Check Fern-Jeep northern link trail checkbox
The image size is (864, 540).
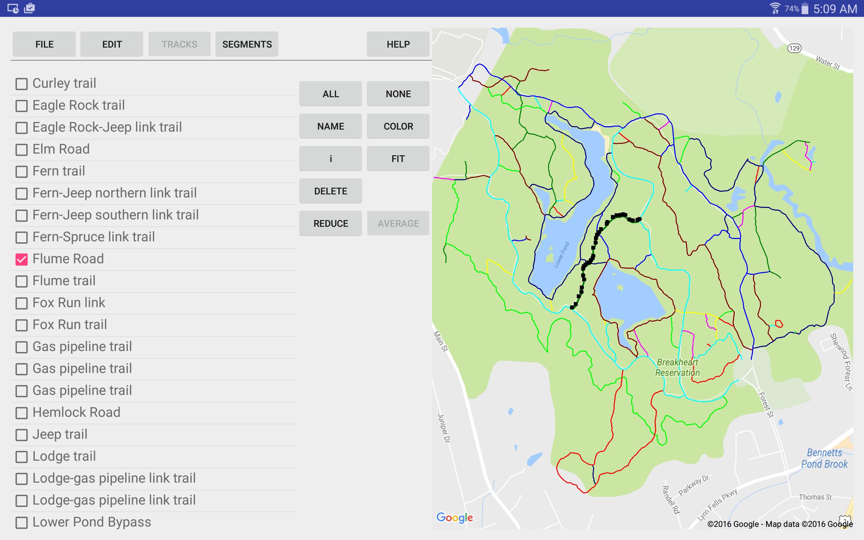(21, 194)
